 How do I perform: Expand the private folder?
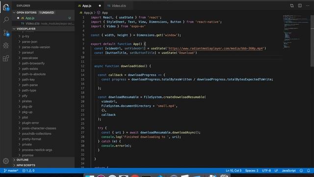click(x=43, y=145)
